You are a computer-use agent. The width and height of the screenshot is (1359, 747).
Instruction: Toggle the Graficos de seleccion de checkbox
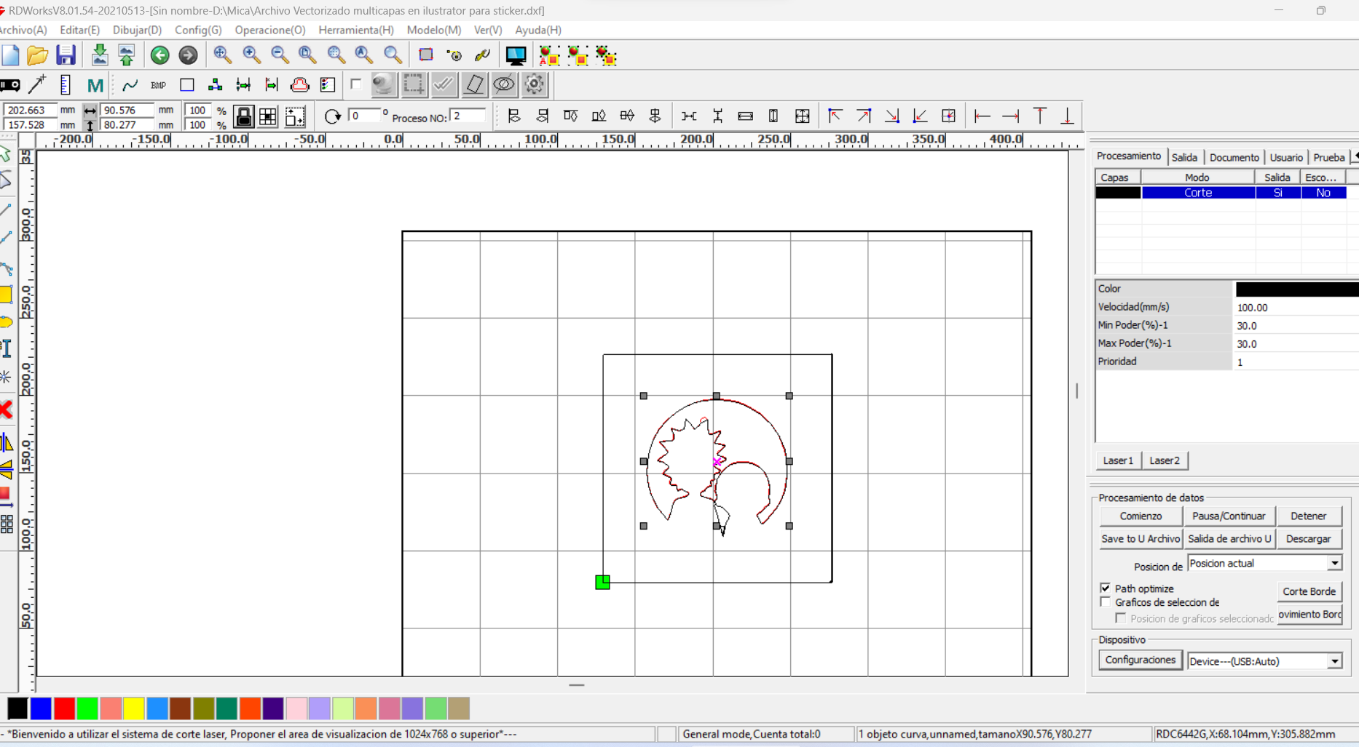pyautogui.click(x=1106, y=602)
